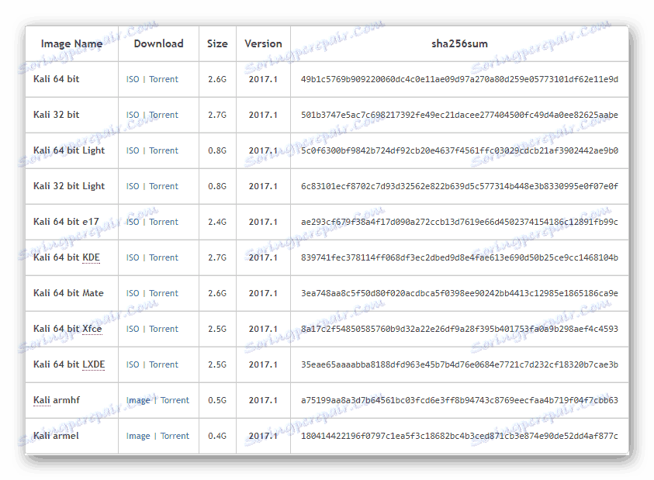Download the Kali armel Image
Screen dimensions: 654x480
tap(138, 436)
